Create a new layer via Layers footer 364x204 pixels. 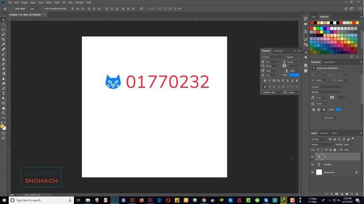point(352,194)
